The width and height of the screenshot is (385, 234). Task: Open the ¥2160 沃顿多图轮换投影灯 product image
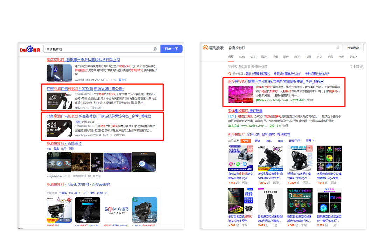pos(270,158)
